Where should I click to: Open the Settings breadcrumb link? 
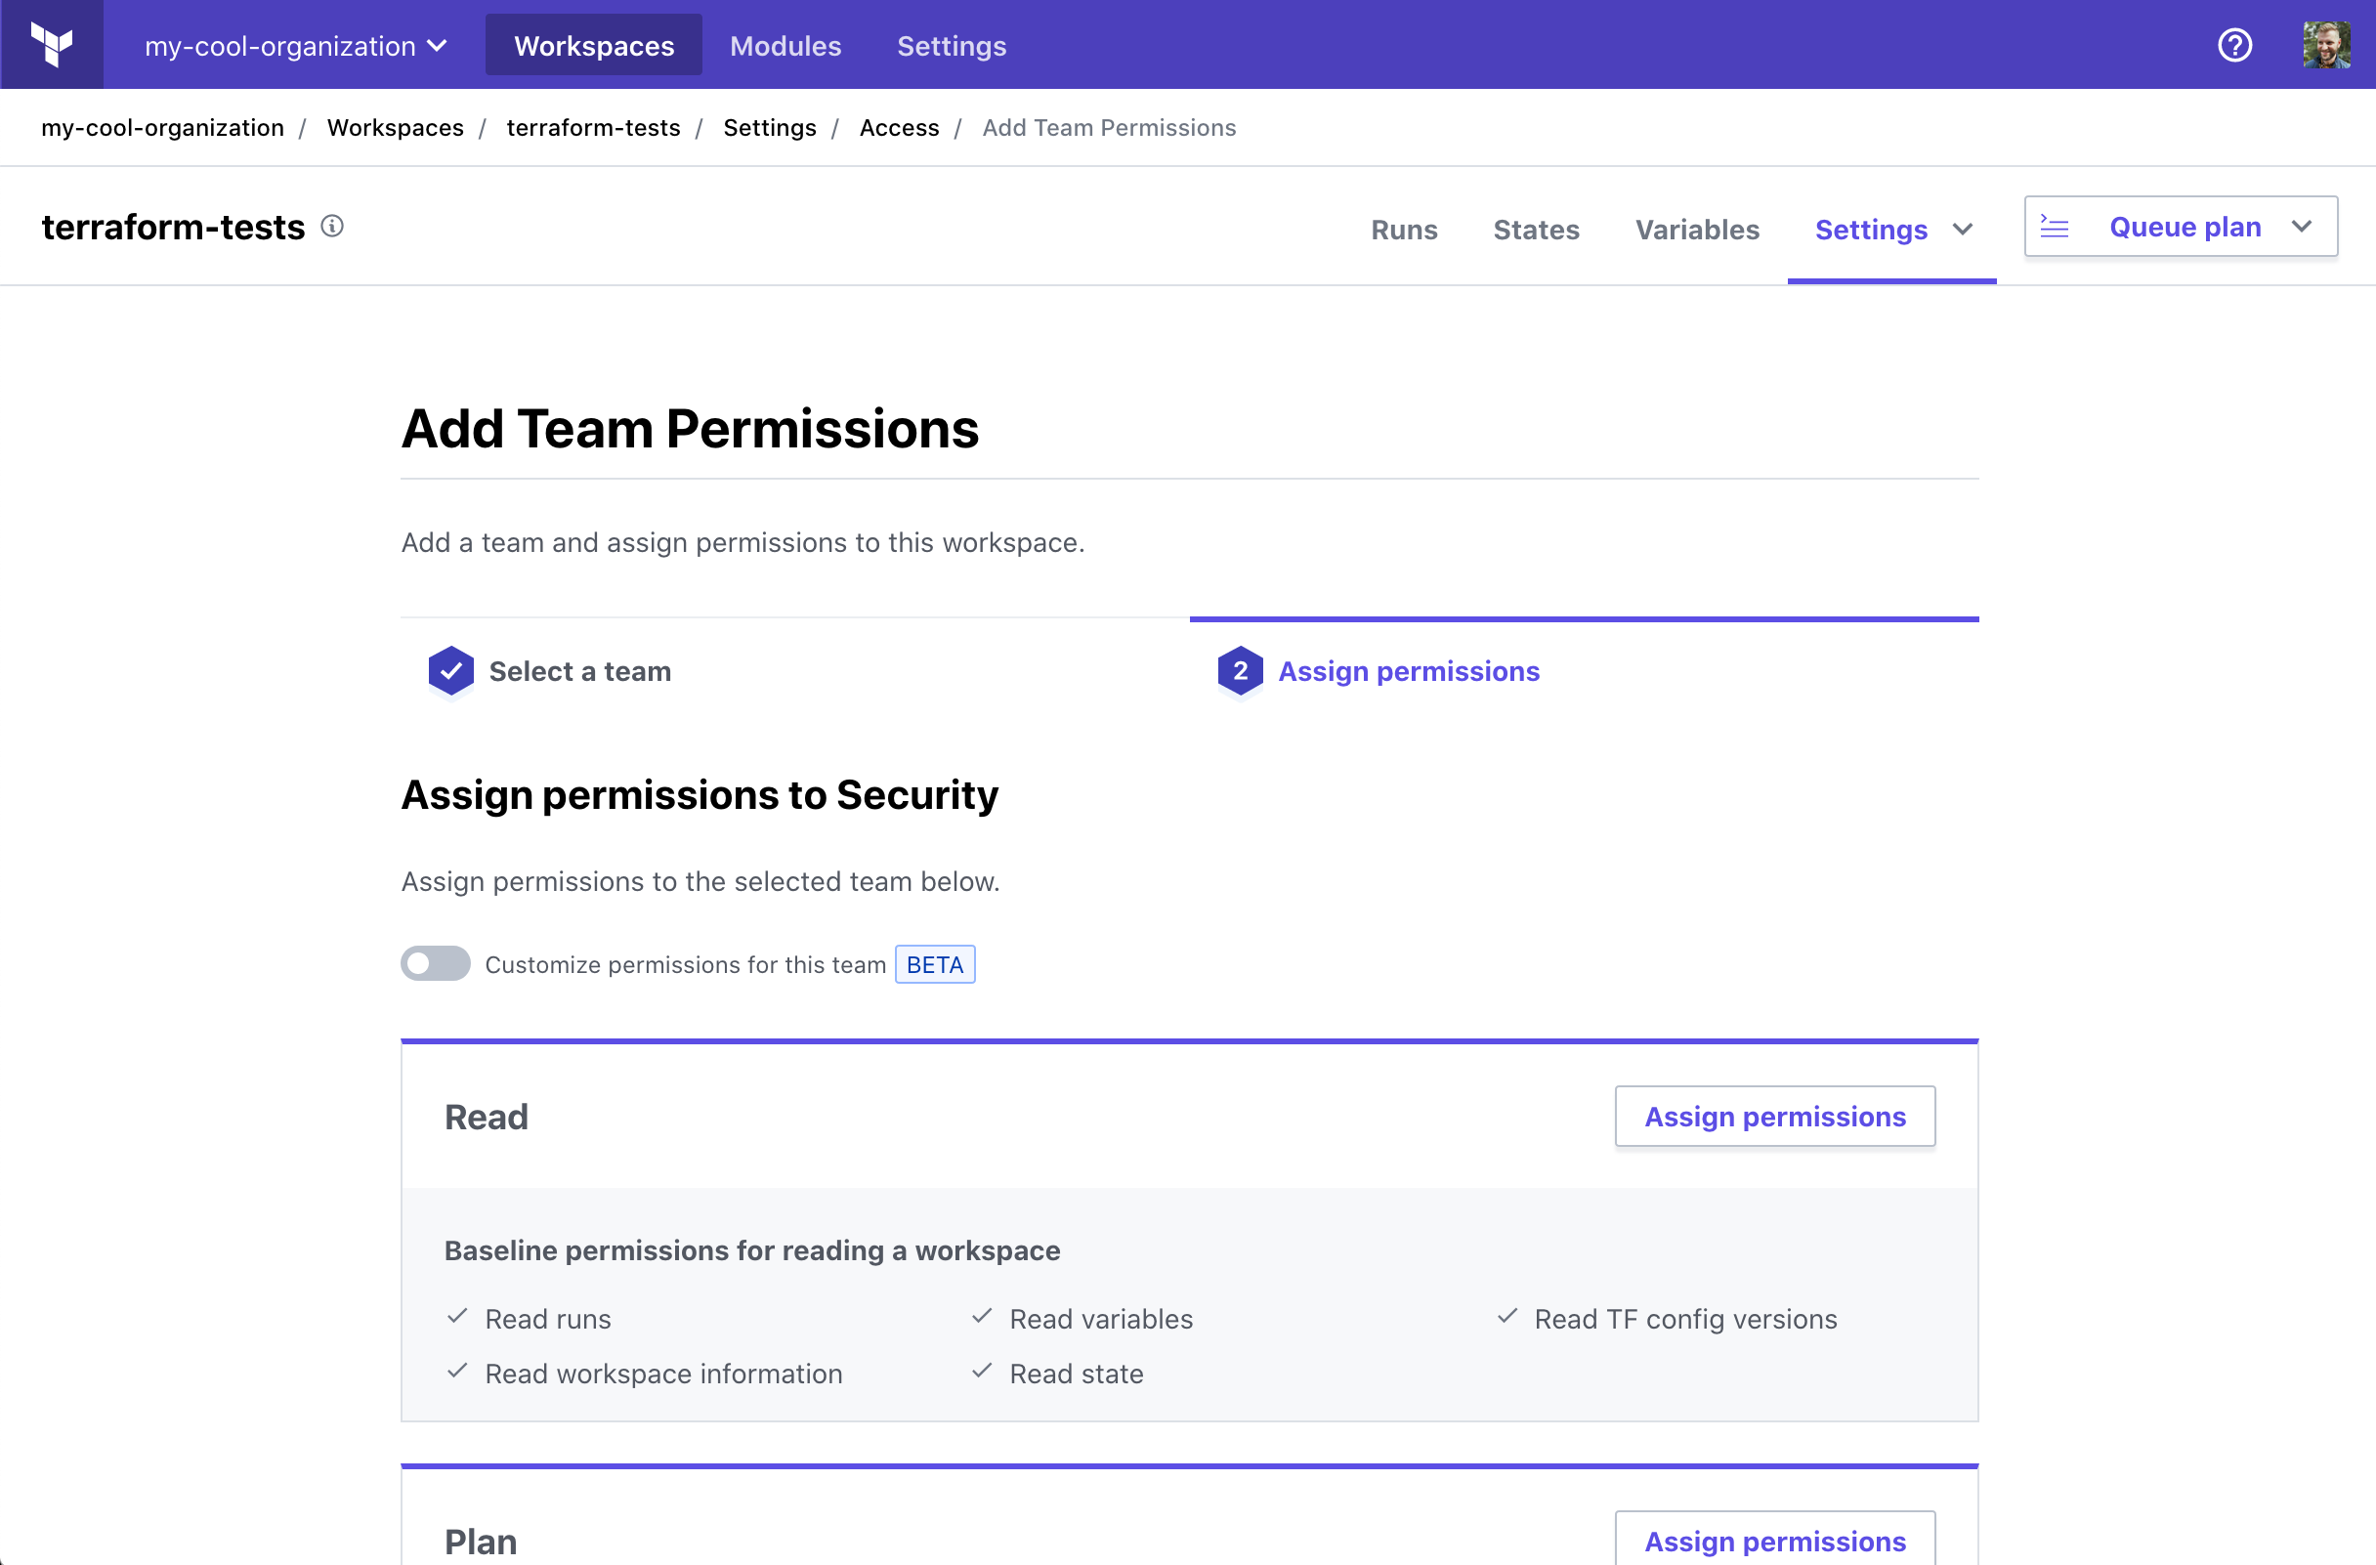tap(770, 128)
